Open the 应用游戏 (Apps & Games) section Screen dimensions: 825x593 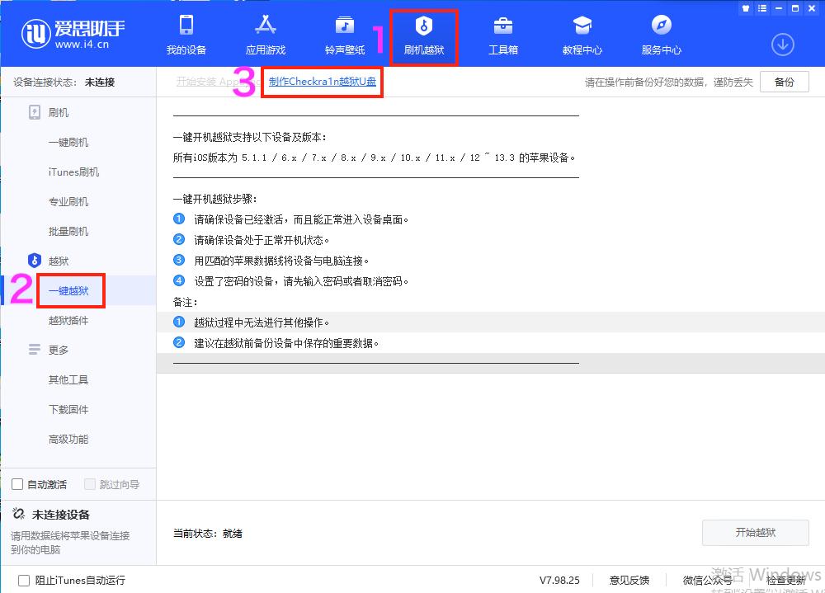click(x=265, y=35)
